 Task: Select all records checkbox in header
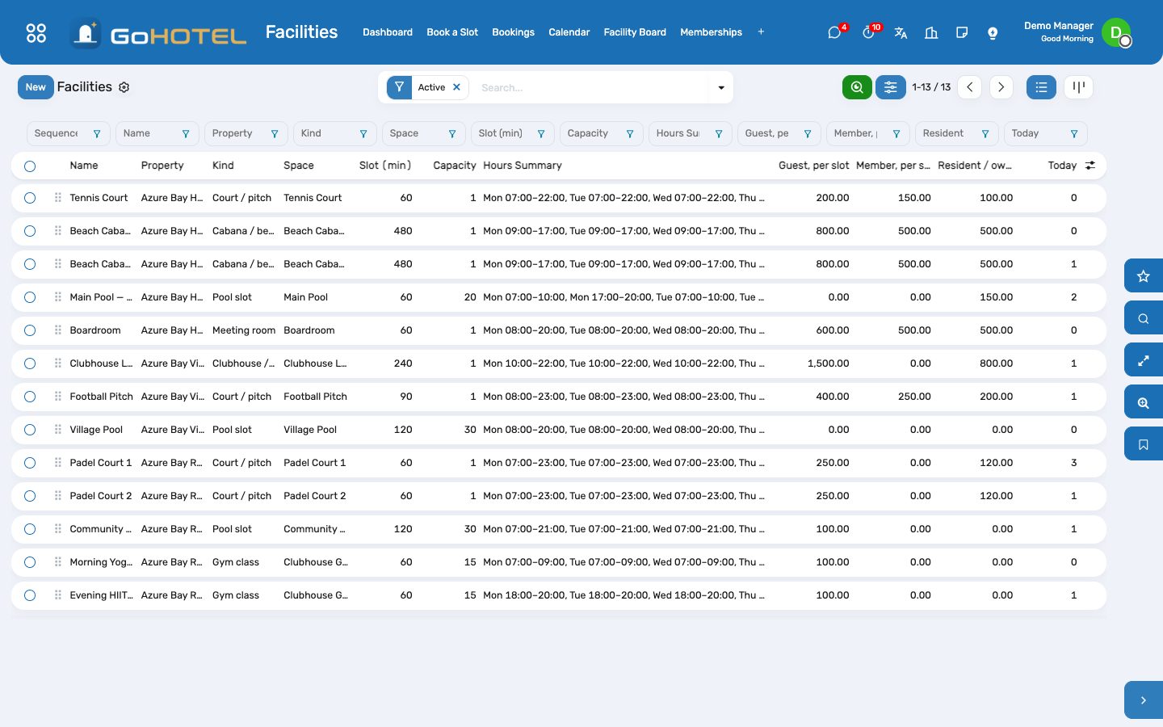(30, 166)
